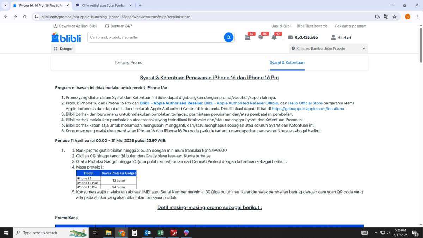
Task: Click the news widget tray icon
Action: (x=364, y=233)
